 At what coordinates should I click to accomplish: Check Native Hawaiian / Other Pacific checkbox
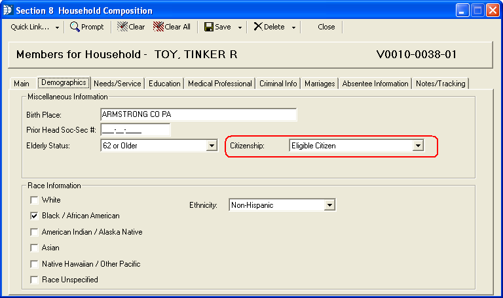click(34, 264)
